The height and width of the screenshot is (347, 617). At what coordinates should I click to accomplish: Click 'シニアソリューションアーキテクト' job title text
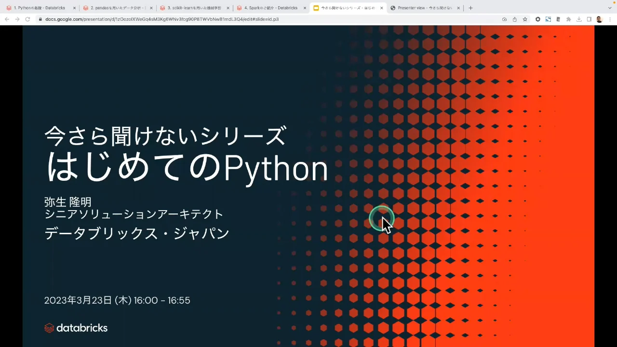[134, 214]
